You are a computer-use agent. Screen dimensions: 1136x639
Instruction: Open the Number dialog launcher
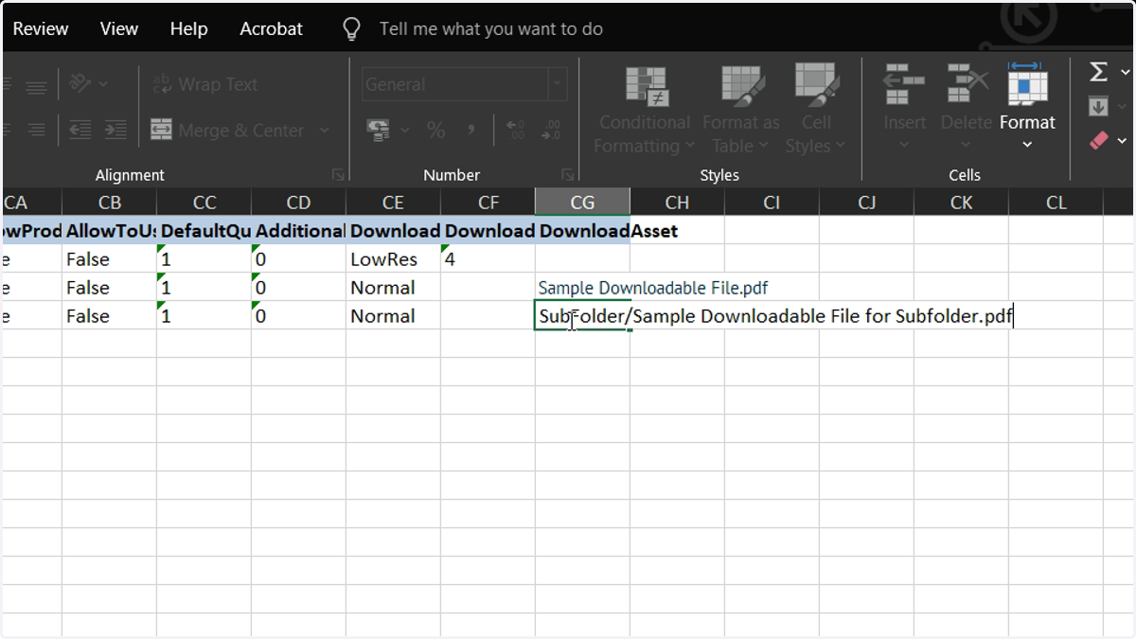[x=567, y=175]
